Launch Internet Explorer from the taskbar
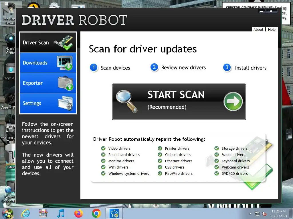The height and width of the screenshot is (219, 293). pyautogui.click(x=25, y=213)
